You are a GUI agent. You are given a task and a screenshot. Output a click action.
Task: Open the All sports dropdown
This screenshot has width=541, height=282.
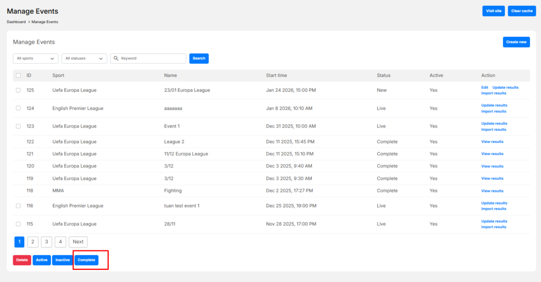tap(35, 59)
